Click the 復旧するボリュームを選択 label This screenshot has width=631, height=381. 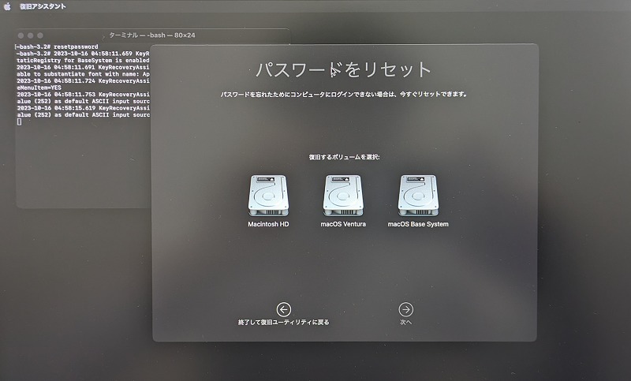(344, 157)
